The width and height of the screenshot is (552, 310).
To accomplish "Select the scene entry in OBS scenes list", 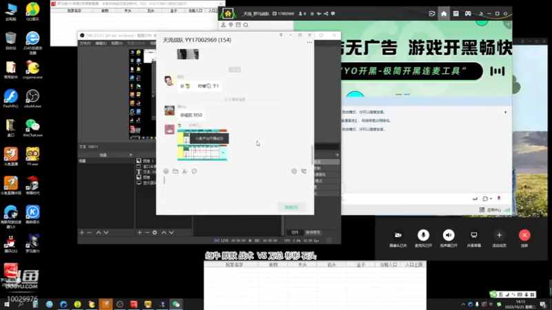I will pyautogui.click(x=106, y=161).
